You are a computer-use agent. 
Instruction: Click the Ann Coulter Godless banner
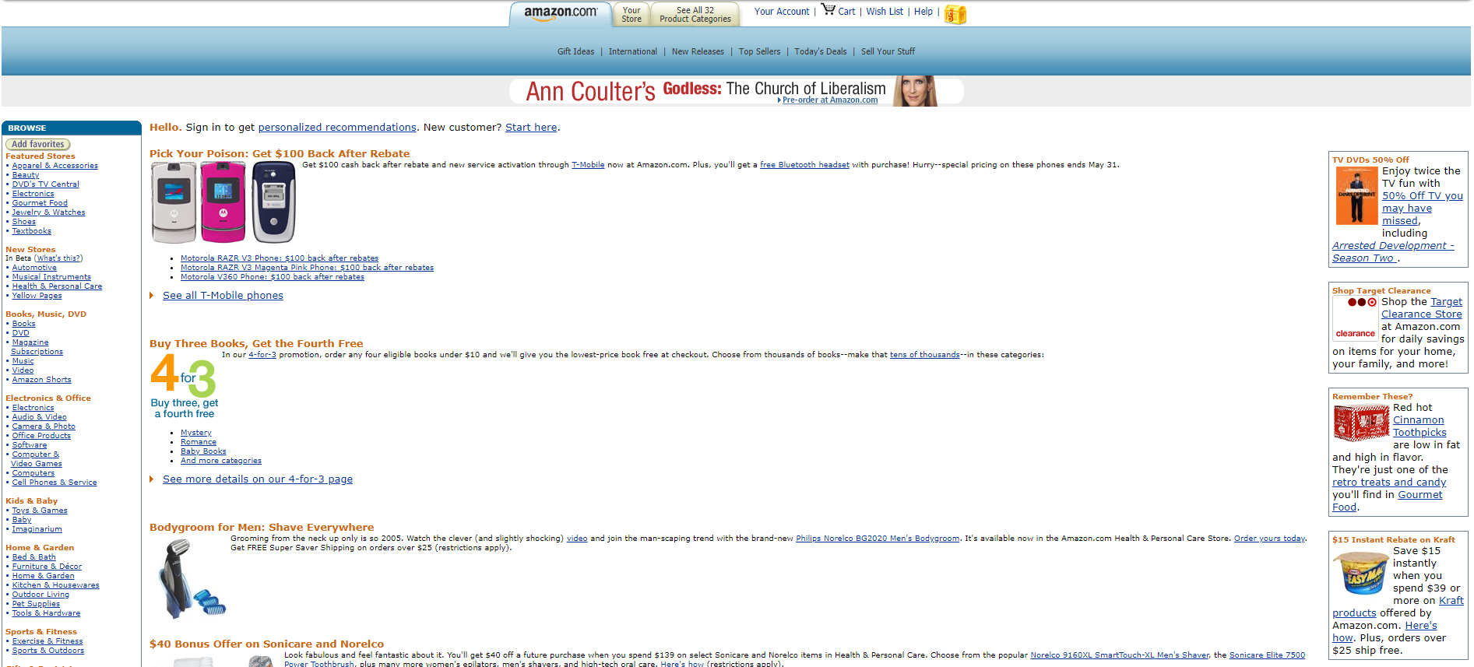[x=737, y=91]
